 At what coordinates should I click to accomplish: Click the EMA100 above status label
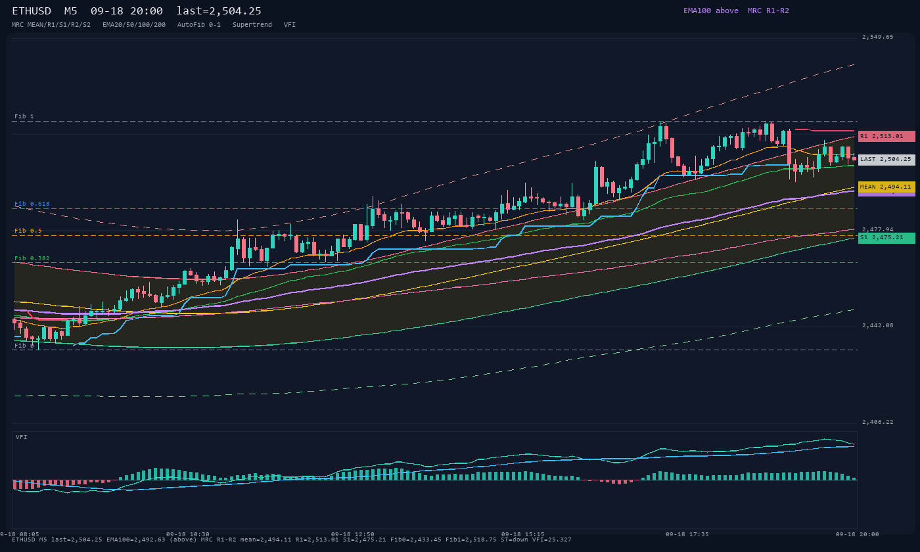710,11
